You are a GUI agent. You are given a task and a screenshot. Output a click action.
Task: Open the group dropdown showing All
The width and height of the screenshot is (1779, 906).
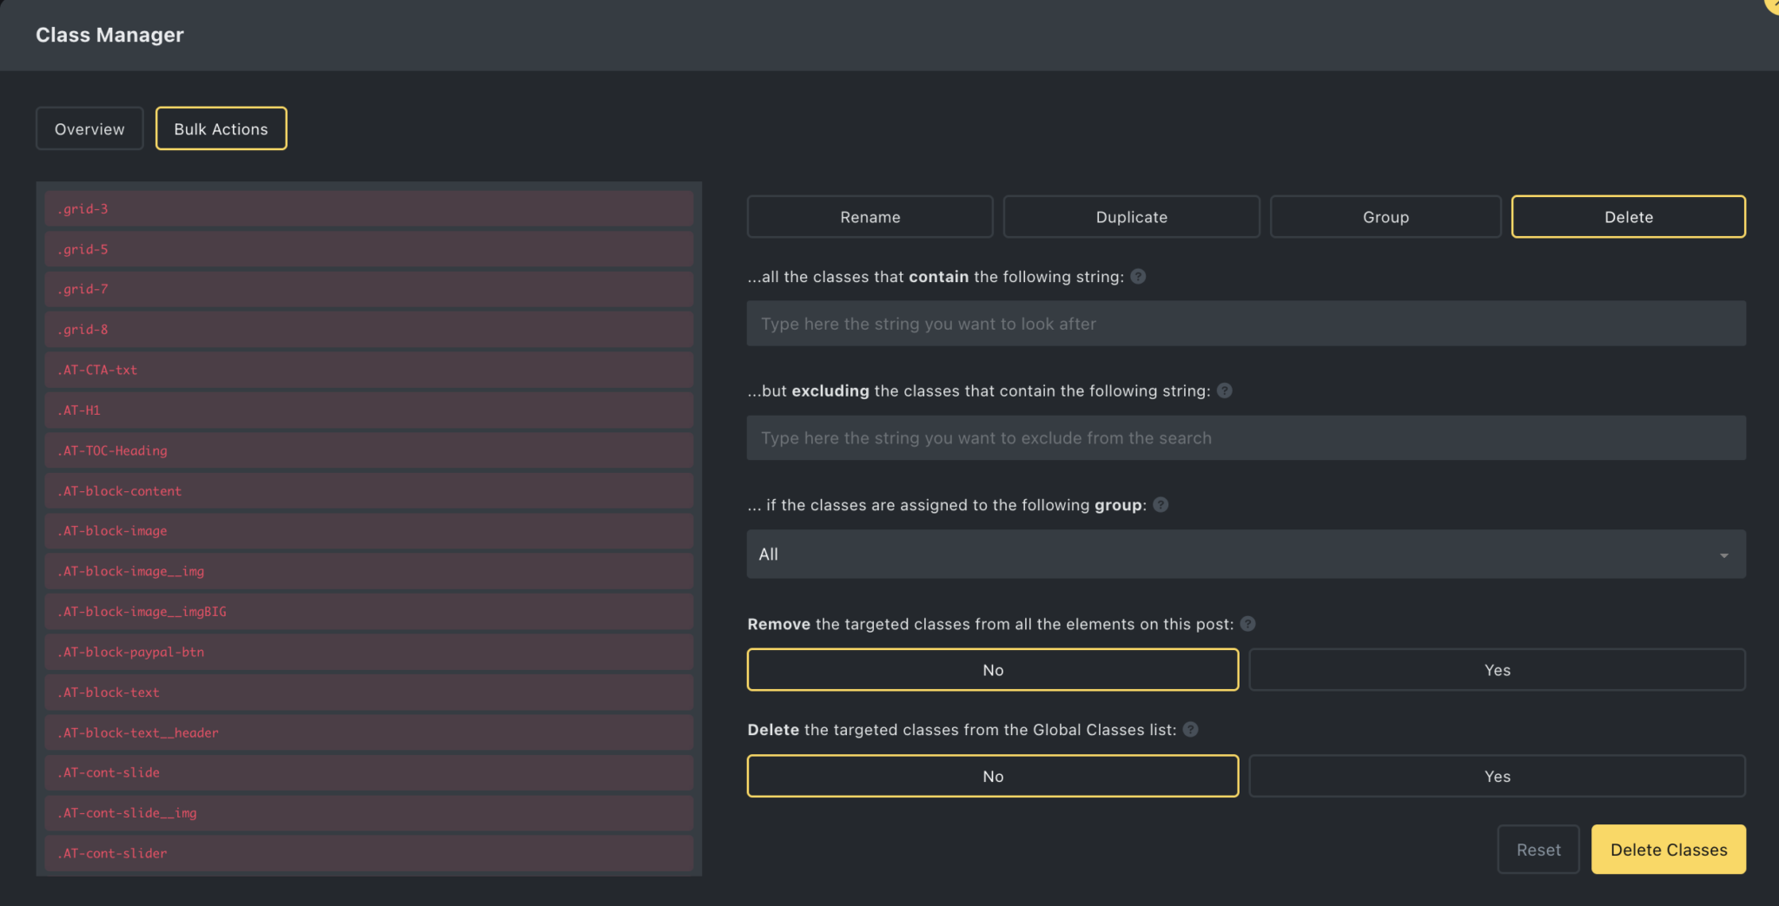[1247, 555]
